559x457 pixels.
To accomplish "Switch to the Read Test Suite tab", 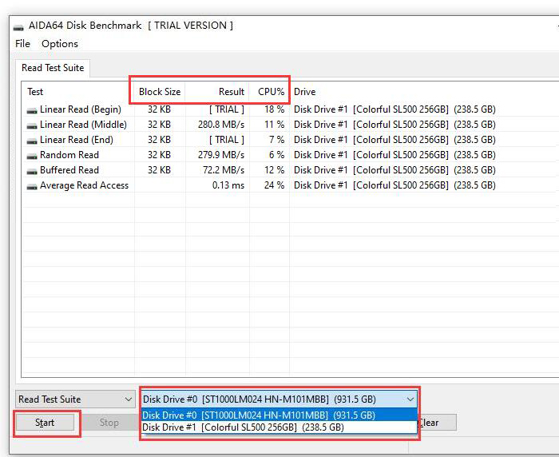I will pos(53,68).
